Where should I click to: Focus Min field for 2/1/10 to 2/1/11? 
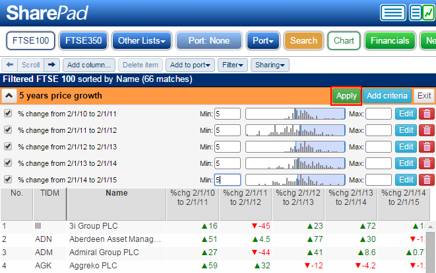point(228,114)
